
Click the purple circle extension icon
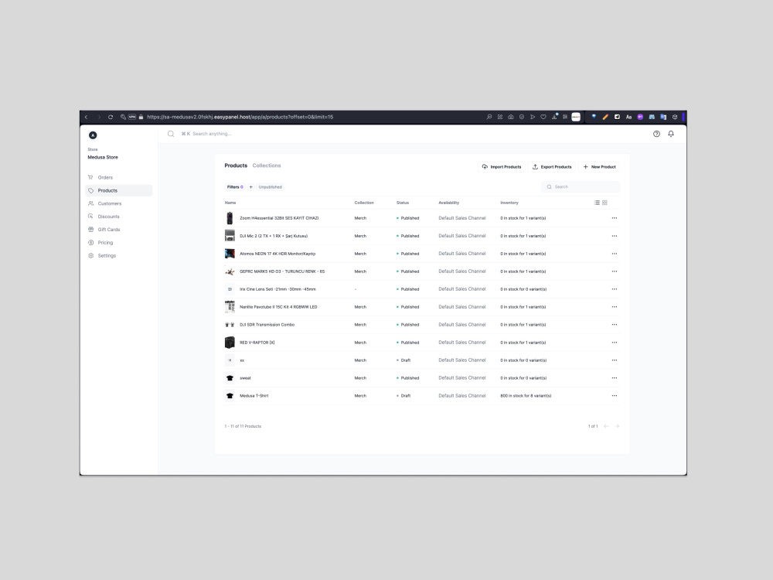pyautogui.click(x=640, y=117)
